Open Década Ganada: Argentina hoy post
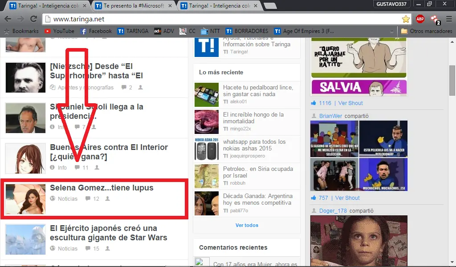 (x=258, y=199)
